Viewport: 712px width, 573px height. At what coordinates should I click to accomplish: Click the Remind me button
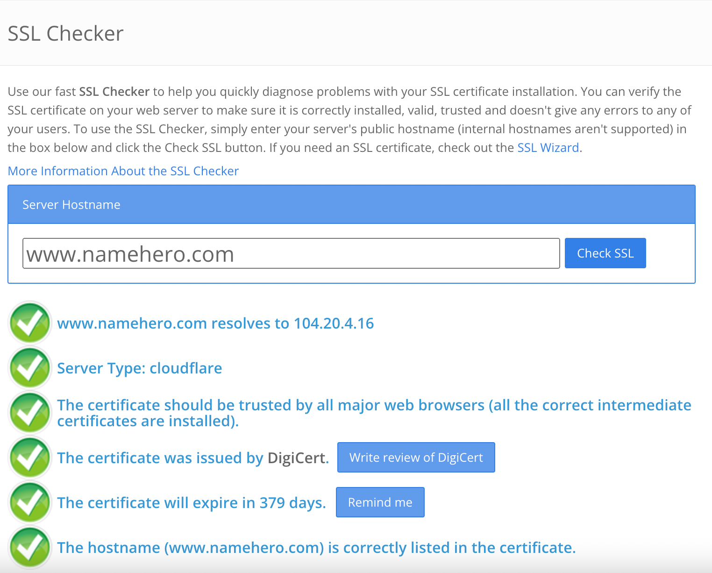point(380,502)
